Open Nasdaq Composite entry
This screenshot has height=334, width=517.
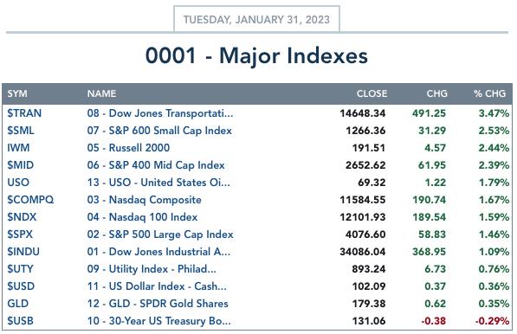145,200
